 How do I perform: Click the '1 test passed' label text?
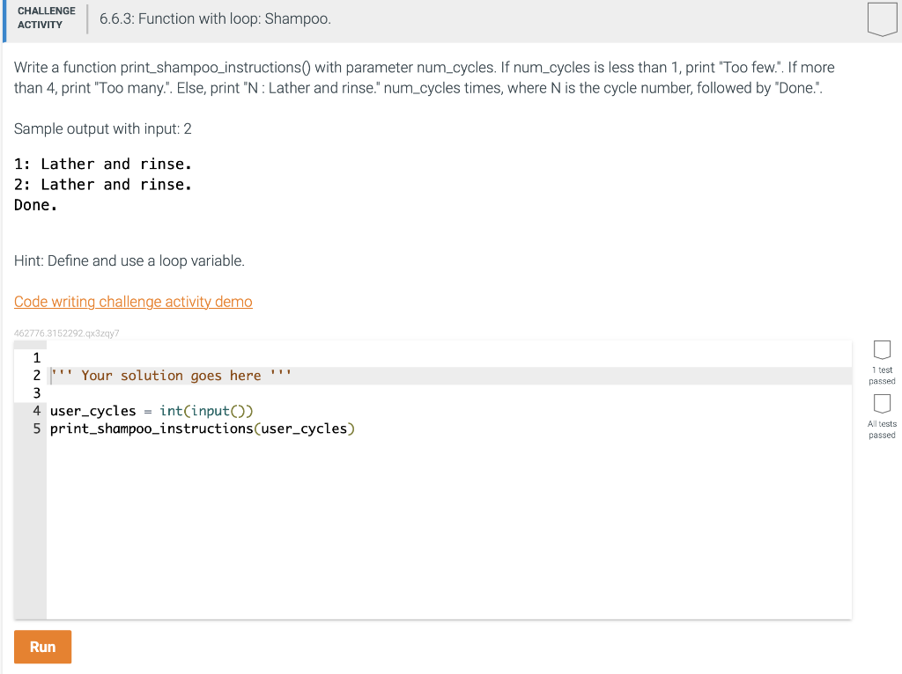pyautogui.click(x=882, y=375)
